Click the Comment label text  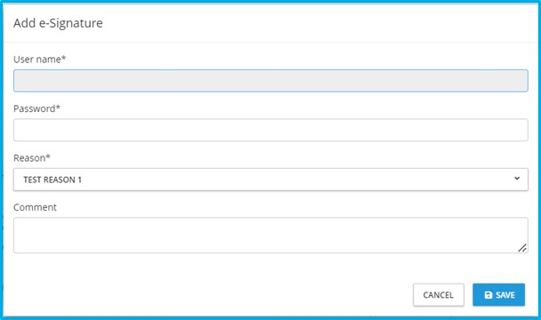35,207
